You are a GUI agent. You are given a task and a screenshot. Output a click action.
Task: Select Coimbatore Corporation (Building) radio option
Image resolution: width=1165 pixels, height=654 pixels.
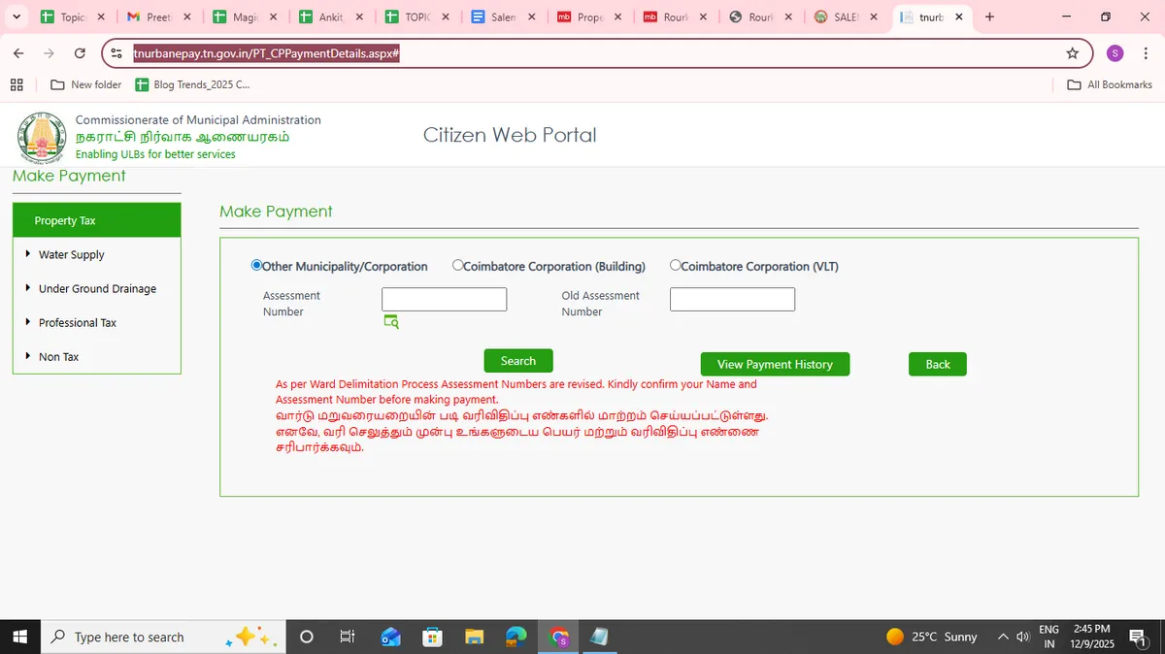458,265
